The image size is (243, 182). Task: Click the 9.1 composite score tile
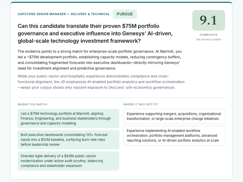click(x=209, y=20)
